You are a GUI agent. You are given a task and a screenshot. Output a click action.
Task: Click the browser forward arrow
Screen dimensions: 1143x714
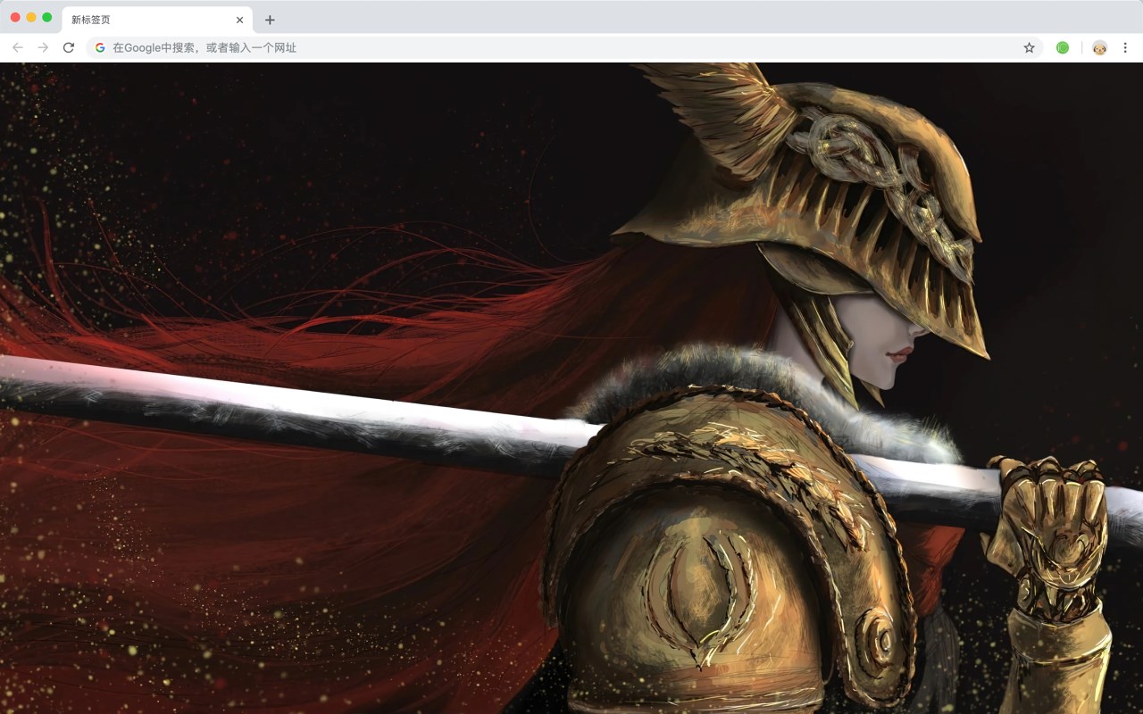pyautogui.click(x=43, y=47)
